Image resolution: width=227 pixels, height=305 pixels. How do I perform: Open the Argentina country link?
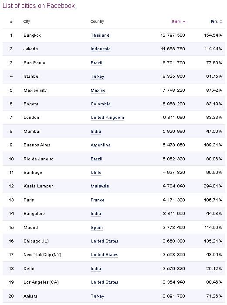[x=101, y=145]
